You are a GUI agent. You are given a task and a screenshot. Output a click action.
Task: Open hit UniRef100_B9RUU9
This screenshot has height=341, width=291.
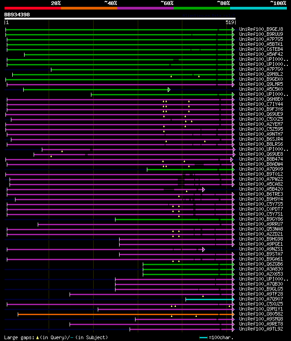(x=261, y=34)
